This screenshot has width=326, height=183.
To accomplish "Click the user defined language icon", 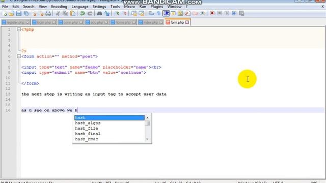I will coord(173,14).
